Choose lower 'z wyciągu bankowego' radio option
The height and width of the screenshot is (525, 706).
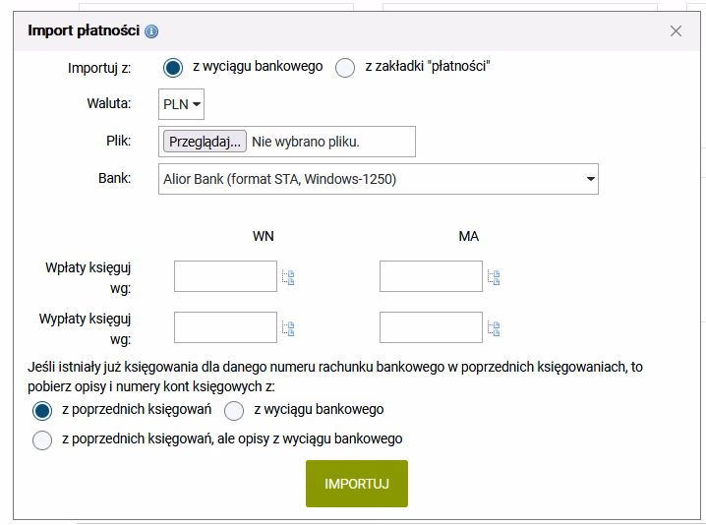[x=234, y=410]
